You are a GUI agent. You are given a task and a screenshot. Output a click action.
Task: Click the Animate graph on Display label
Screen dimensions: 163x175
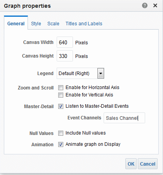coord(93,144)
